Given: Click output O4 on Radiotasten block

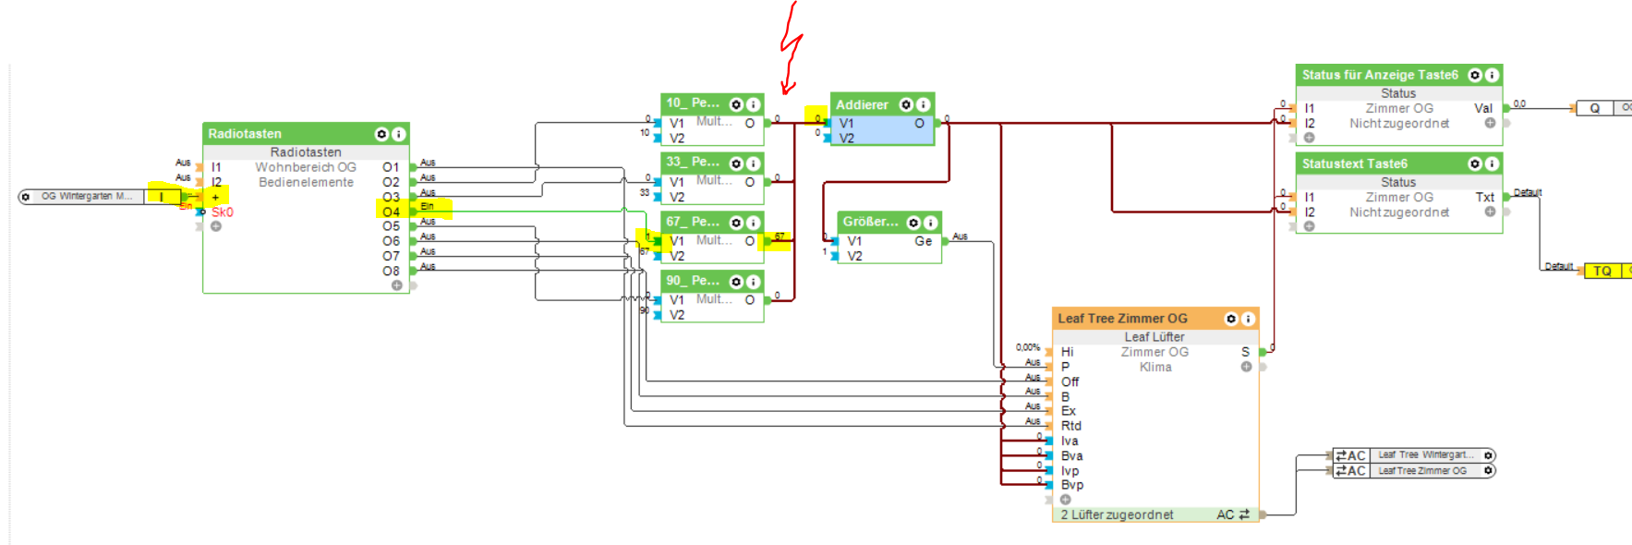Looking at the screenshot, I should pos(392,212).
